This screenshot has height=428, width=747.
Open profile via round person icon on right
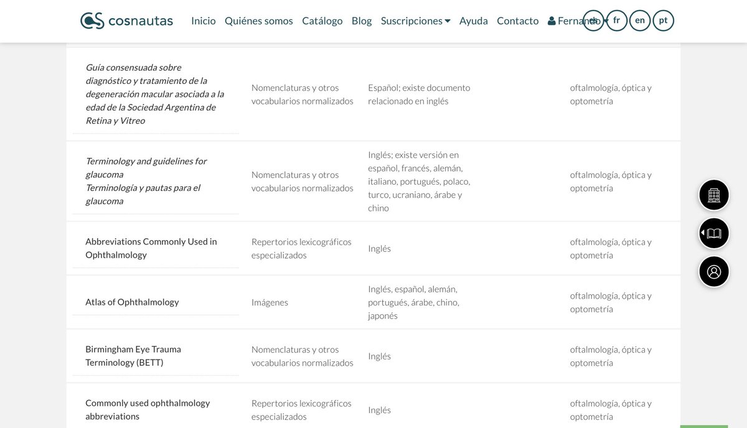(713, 272)
